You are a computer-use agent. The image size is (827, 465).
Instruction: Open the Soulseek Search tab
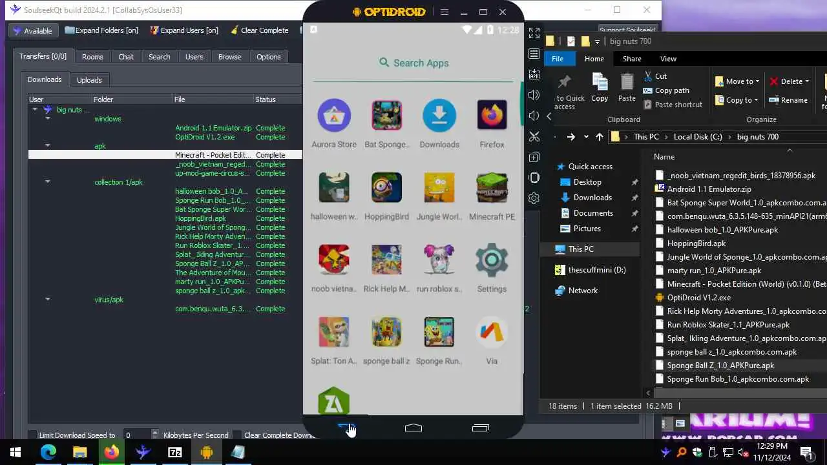(160, 57)
